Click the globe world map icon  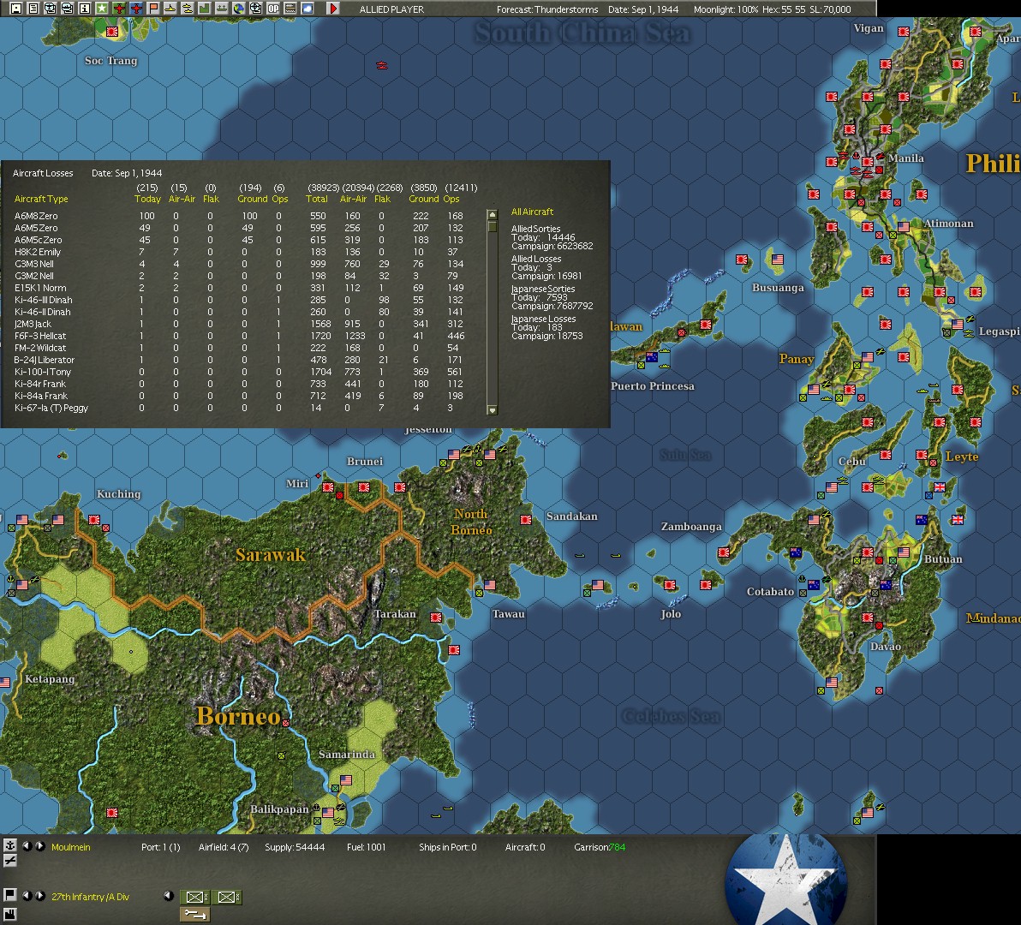click(x=238, y=9)
